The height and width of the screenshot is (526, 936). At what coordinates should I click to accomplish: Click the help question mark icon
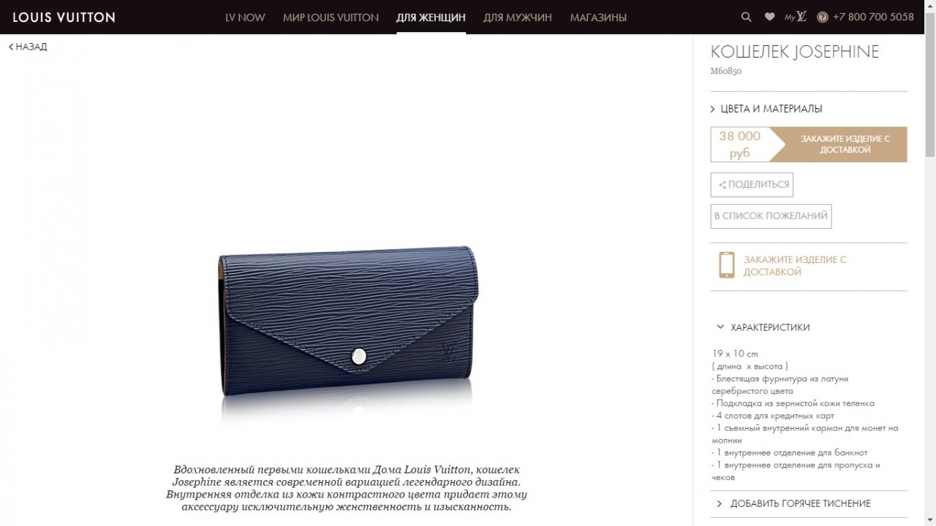pos(822,17)
